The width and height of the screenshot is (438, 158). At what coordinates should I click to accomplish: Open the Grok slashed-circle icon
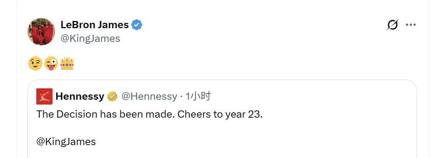[x=392, y=25]
